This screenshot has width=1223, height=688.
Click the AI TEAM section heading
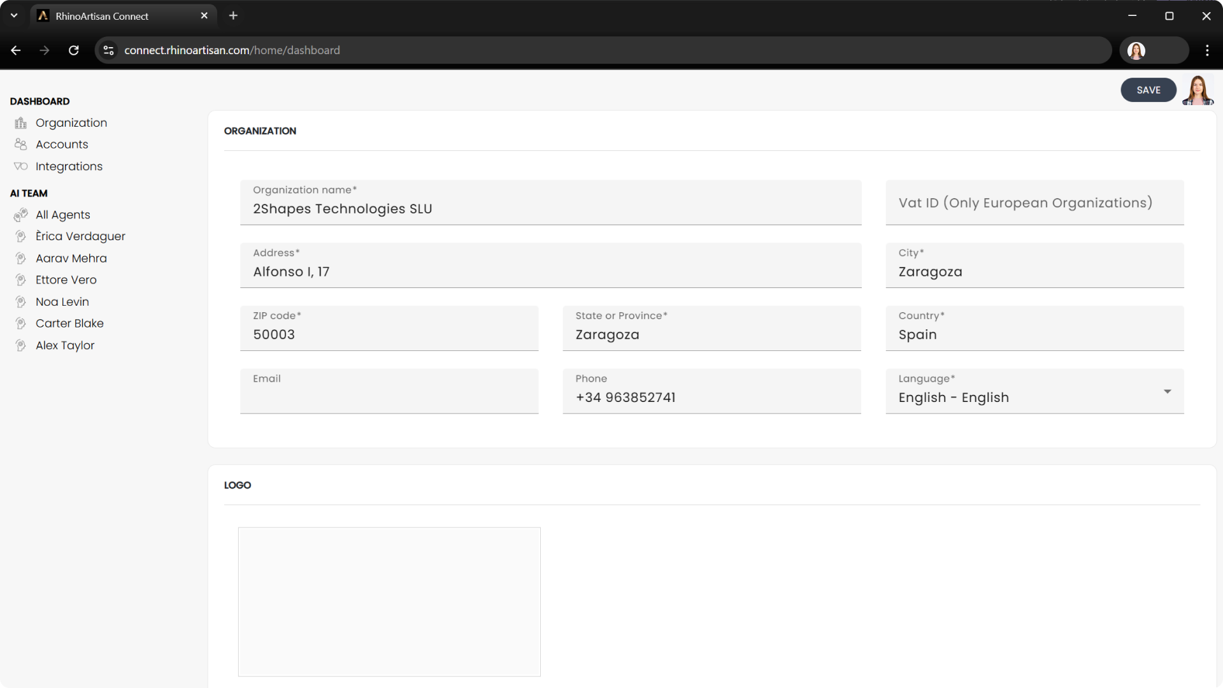point(29,194)
